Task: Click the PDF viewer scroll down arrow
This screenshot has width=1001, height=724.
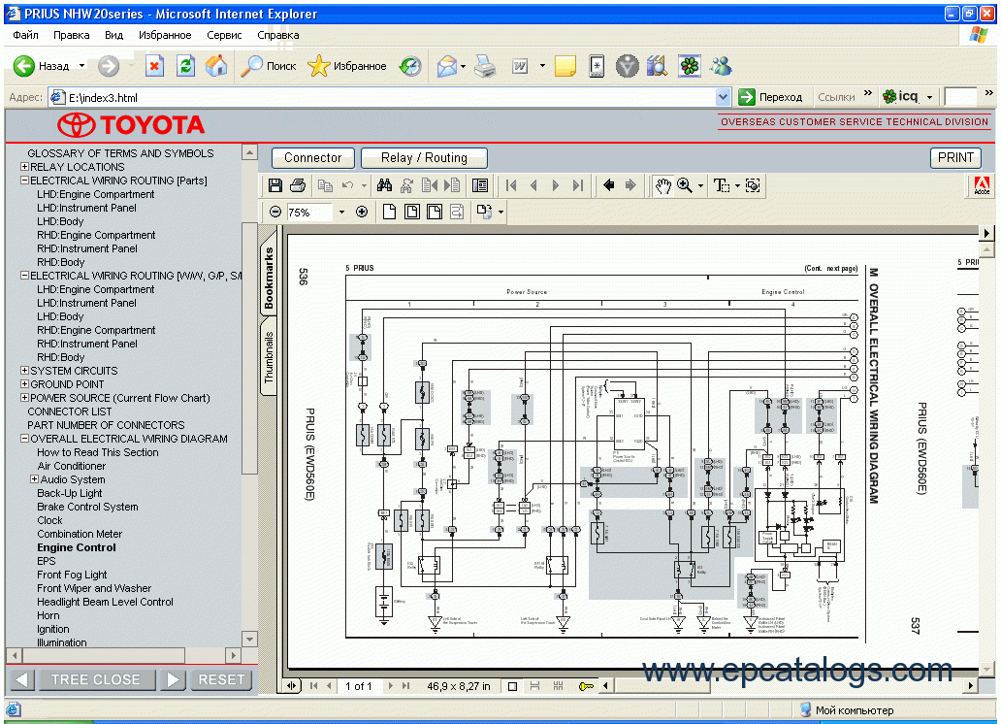Action: coord(987,670)
